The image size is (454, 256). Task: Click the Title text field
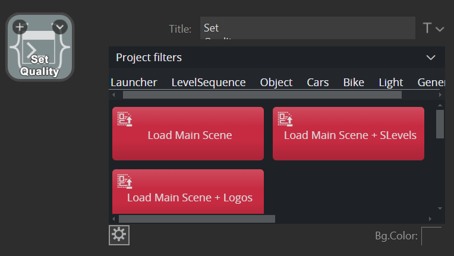coord(307,28)
